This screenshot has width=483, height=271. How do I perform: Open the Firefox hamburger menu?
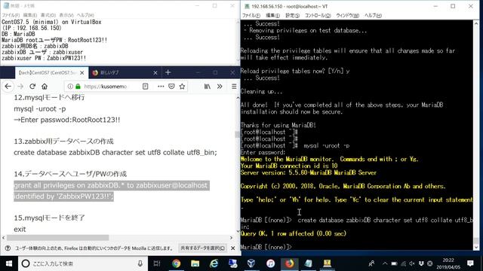(234, 87)
